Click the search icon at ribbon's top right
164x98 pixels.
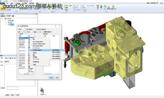point(160,3)
